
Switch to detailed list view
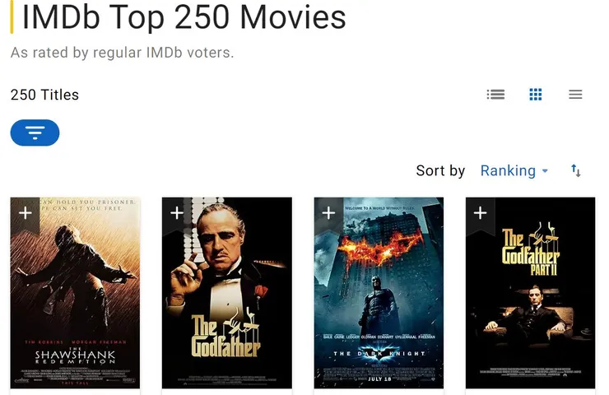[x=495, y=95]
